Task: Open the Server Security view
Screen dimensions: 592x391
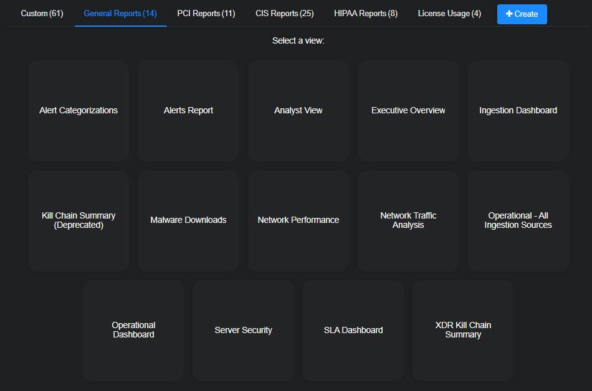Action: 243,330
